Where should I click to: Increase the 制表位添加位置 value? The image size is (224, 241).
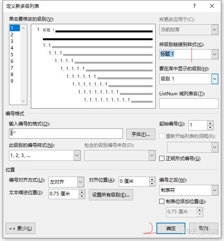tap(199, 210)
